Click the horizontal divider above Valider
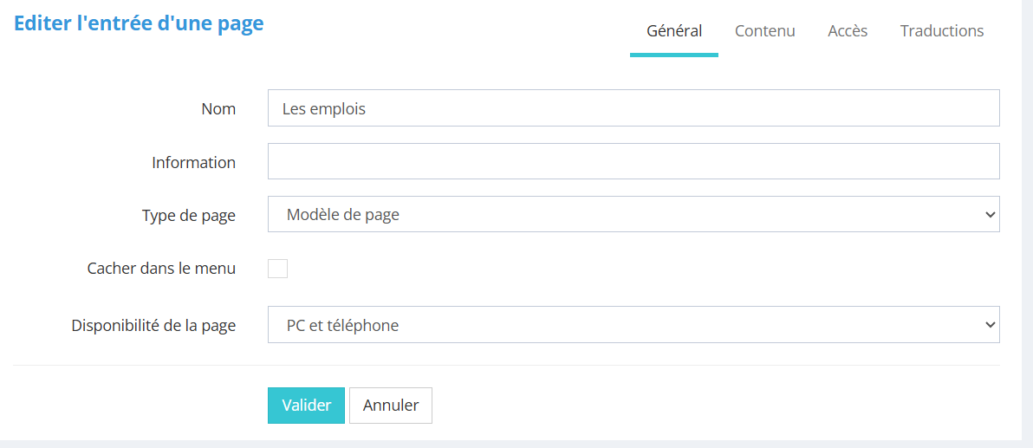Screen dimensions: 1033x448 point(506,365)
